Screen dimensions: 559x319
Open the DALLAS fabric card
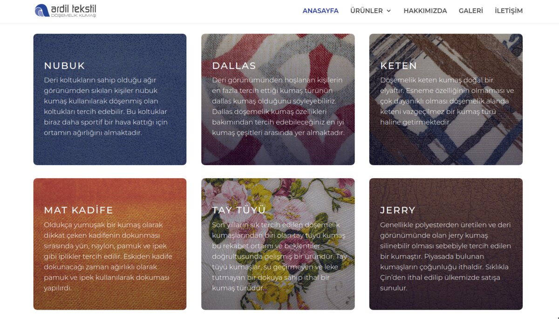click(x=278, y=99)
